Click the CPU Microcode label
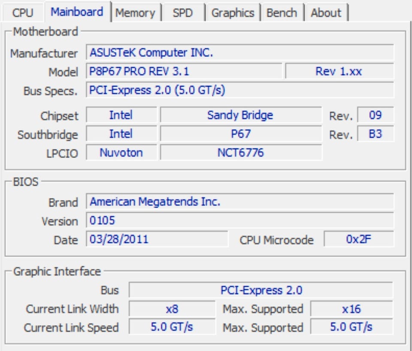Screen dimensions: 412x351 (277, 240)
